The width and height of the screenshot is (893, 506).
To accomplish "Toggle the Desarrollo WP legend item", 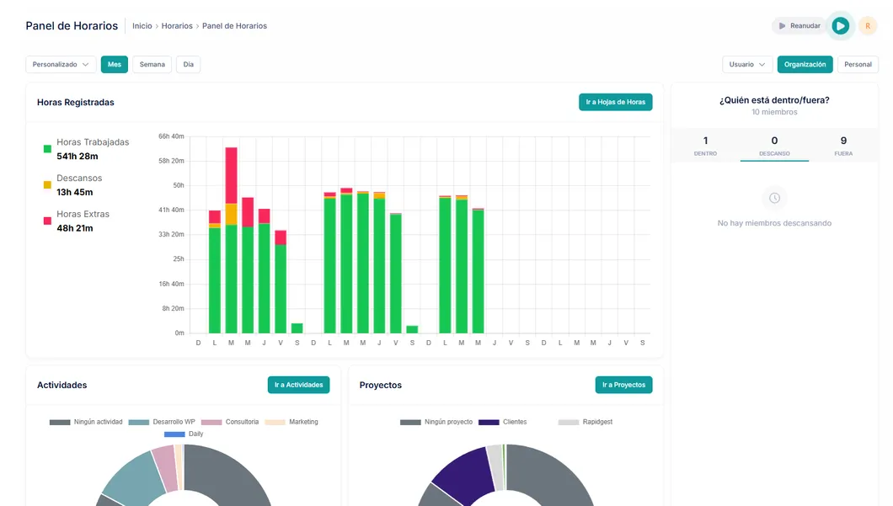I will tap(163, 422).
